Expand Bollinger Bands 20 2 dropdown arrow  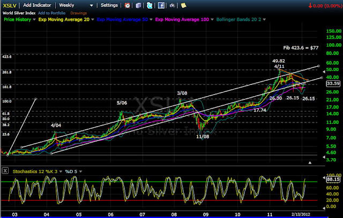(264, 20)
